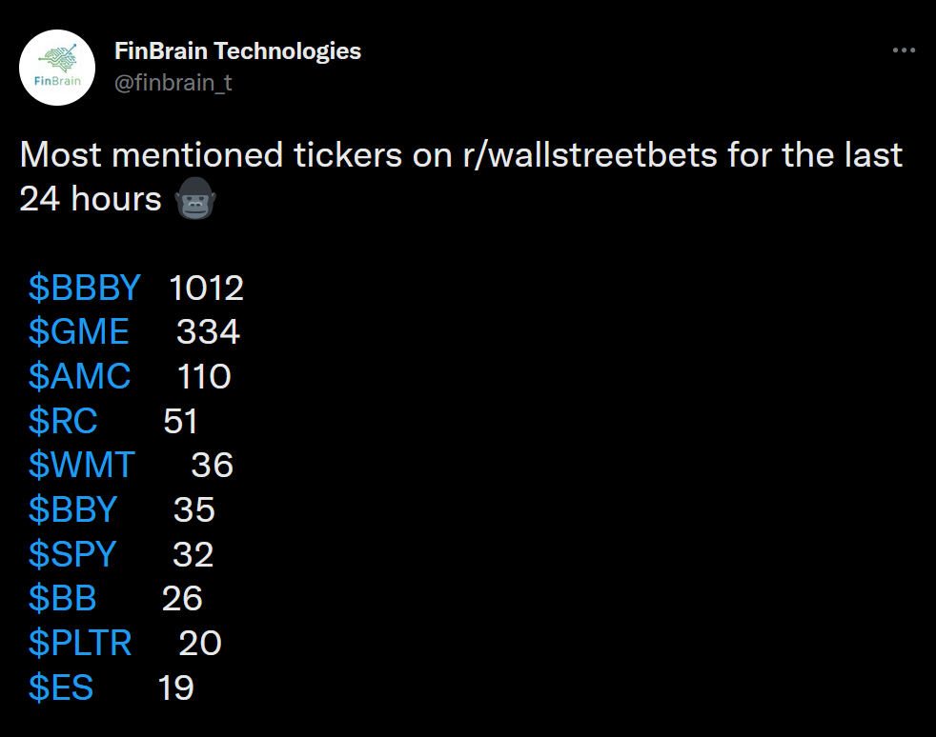Open the $PLTR cashtag

tap(80, 643)
